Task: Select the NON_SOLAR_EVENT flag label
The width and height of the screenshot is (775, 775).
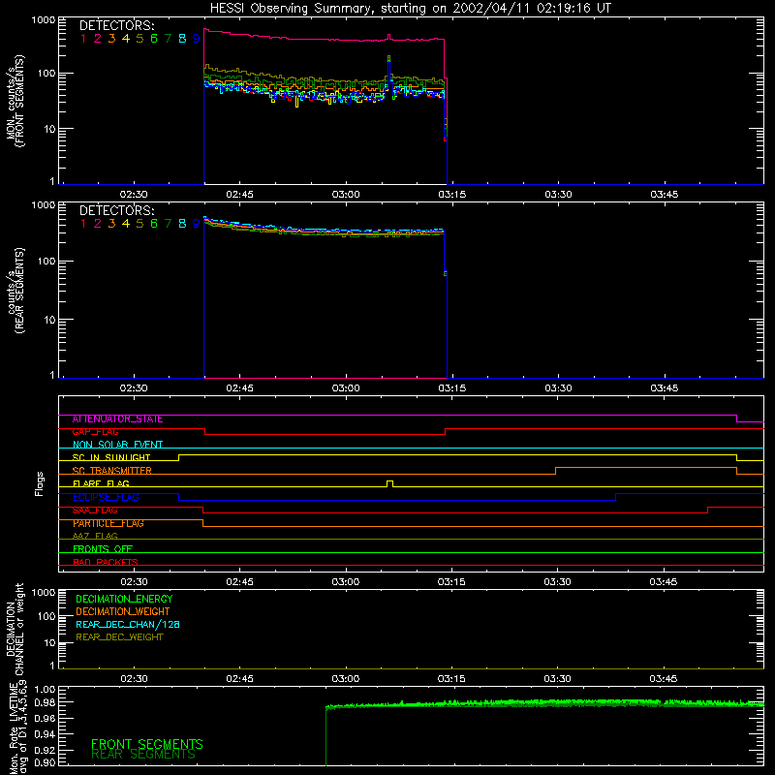Action: [x=117, y=445]
